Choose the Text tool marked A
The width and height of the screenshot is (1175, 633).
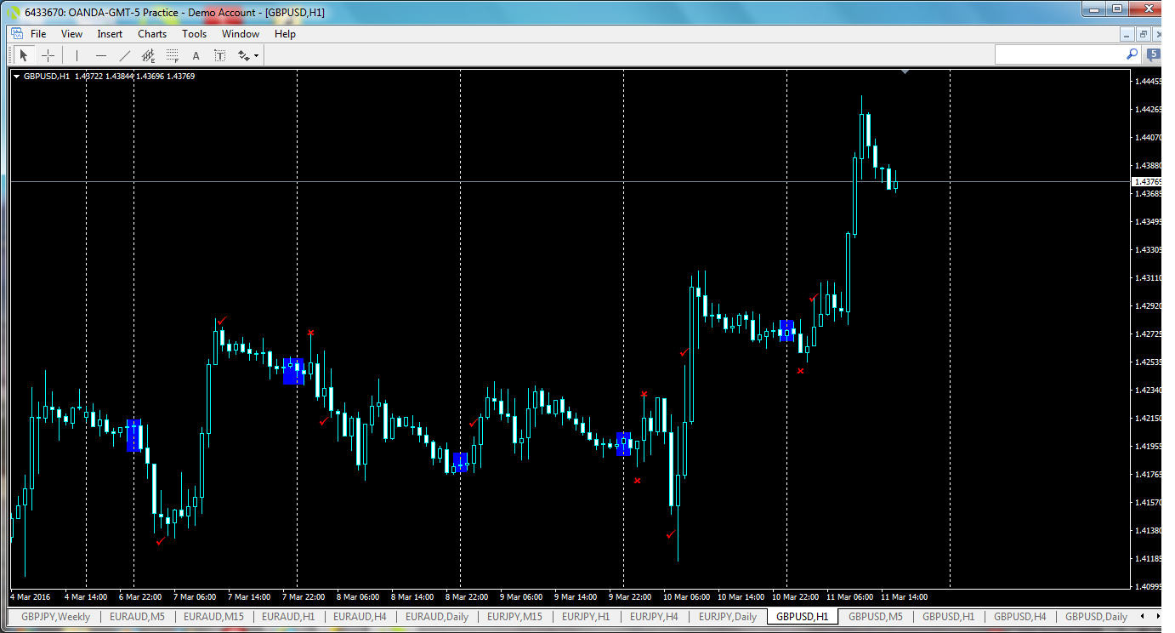click(x=196, y=55)
